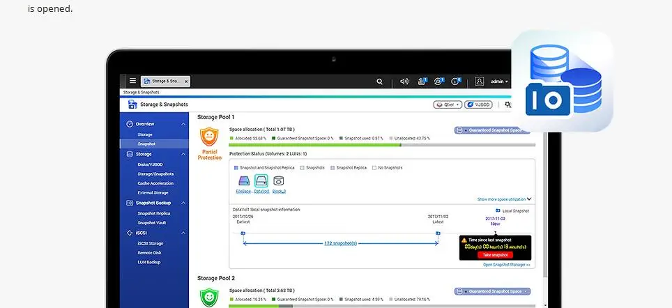
Task: Open the user profile icon
Action: [x=479, y=82]
